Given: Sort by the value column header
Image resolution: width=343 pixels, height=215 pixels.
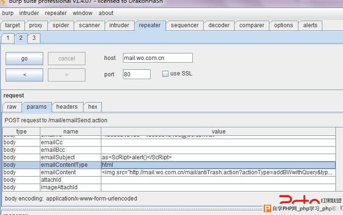Looking at the screenshot, I should click(x=218, y=132).
